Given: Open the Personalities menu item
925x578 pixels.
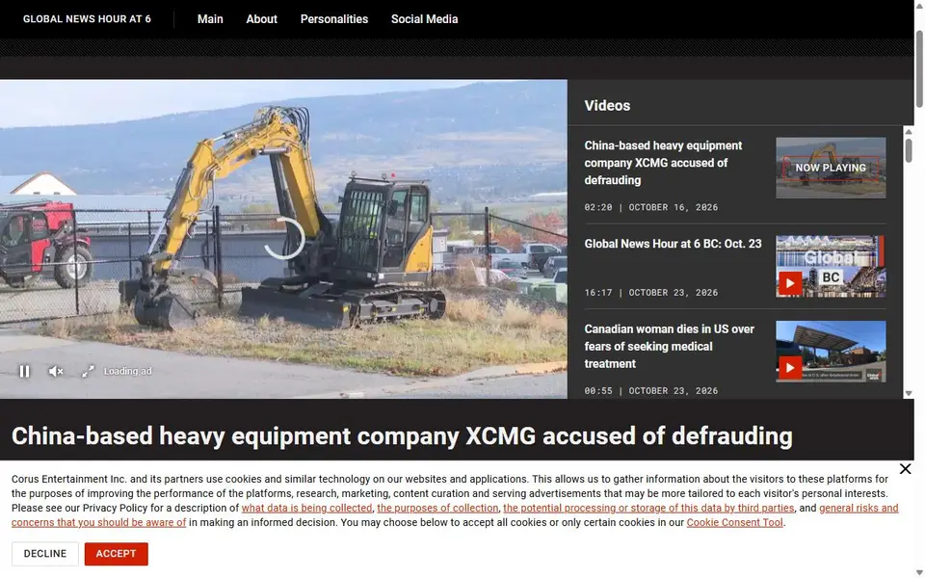Looking at the screenshot, I should 334,19.
